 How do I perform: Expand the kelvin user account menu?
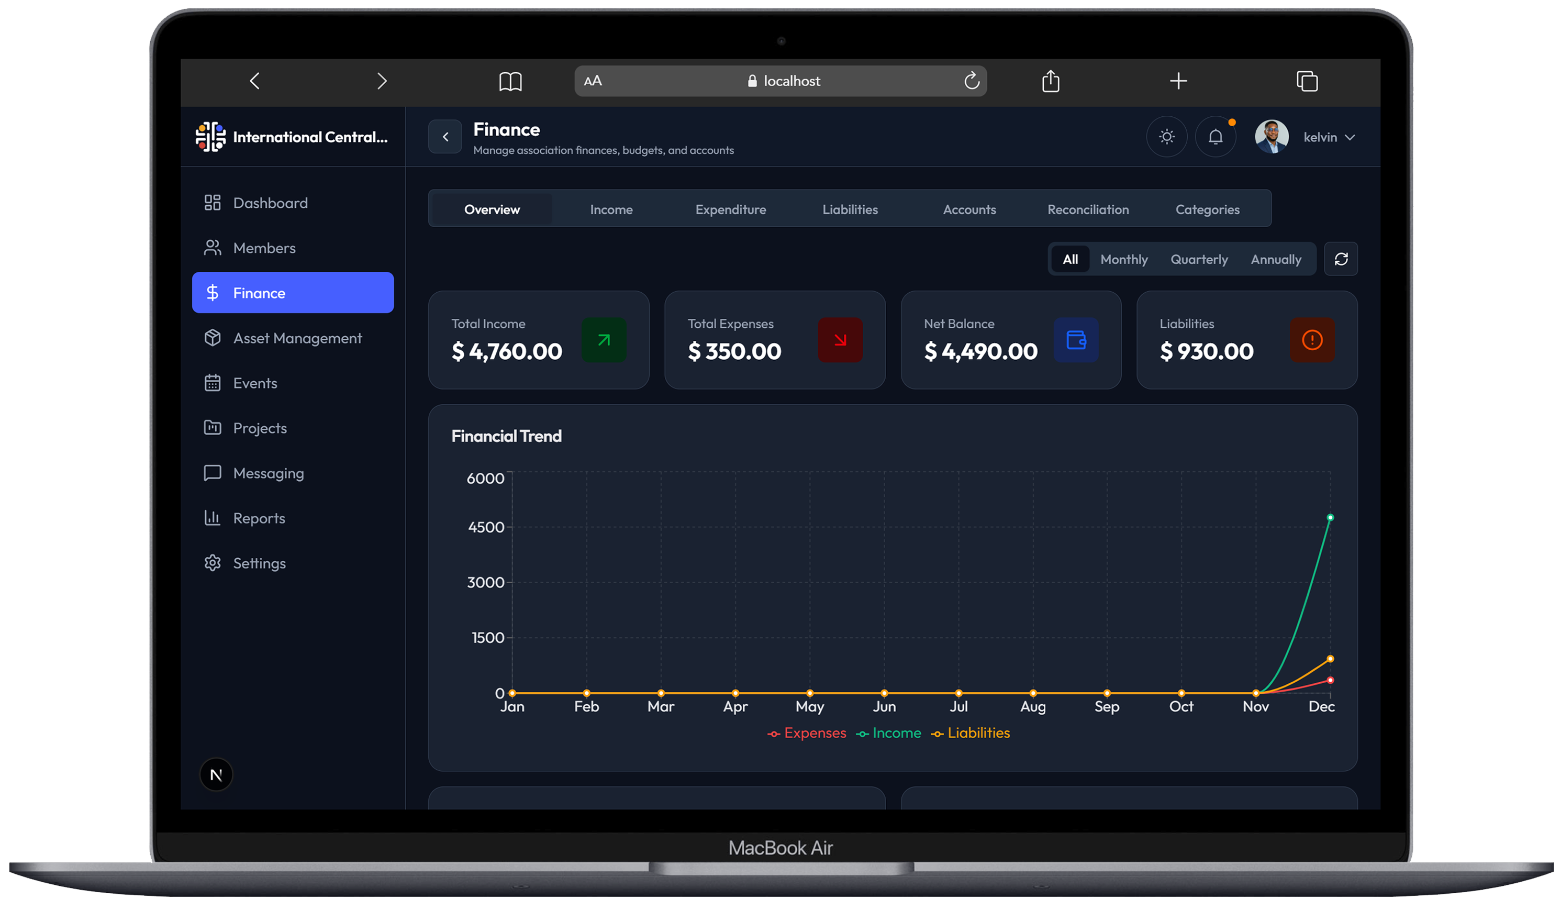[1329, 137]
